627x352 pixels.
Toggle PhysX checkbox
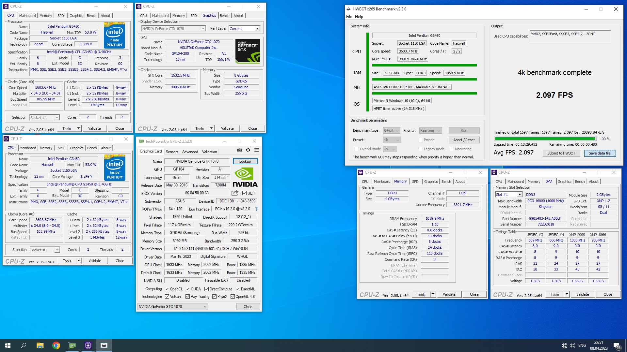(214, 296)
